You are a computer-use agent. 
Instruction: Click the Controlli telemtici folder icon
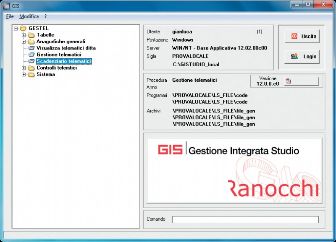pyautogui.click(x=31, y=68)
